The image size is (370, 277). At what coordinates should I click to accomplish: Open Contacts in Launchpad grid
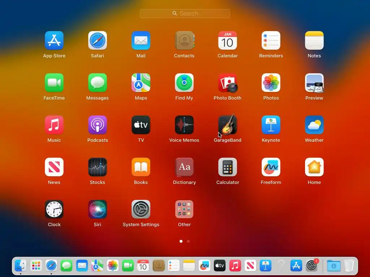(x=184, y=40)
